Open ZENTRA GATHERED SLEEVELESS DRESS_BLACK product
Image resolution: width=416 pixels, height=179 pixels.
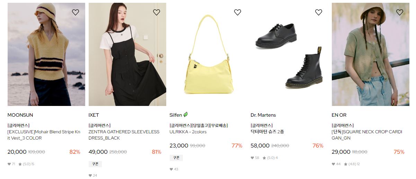click(x=124, y=135)
